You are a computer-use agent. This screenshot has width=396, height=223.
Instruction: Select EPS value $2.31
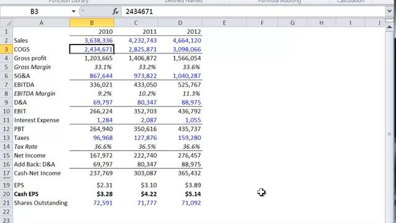(x=92, y=185)
